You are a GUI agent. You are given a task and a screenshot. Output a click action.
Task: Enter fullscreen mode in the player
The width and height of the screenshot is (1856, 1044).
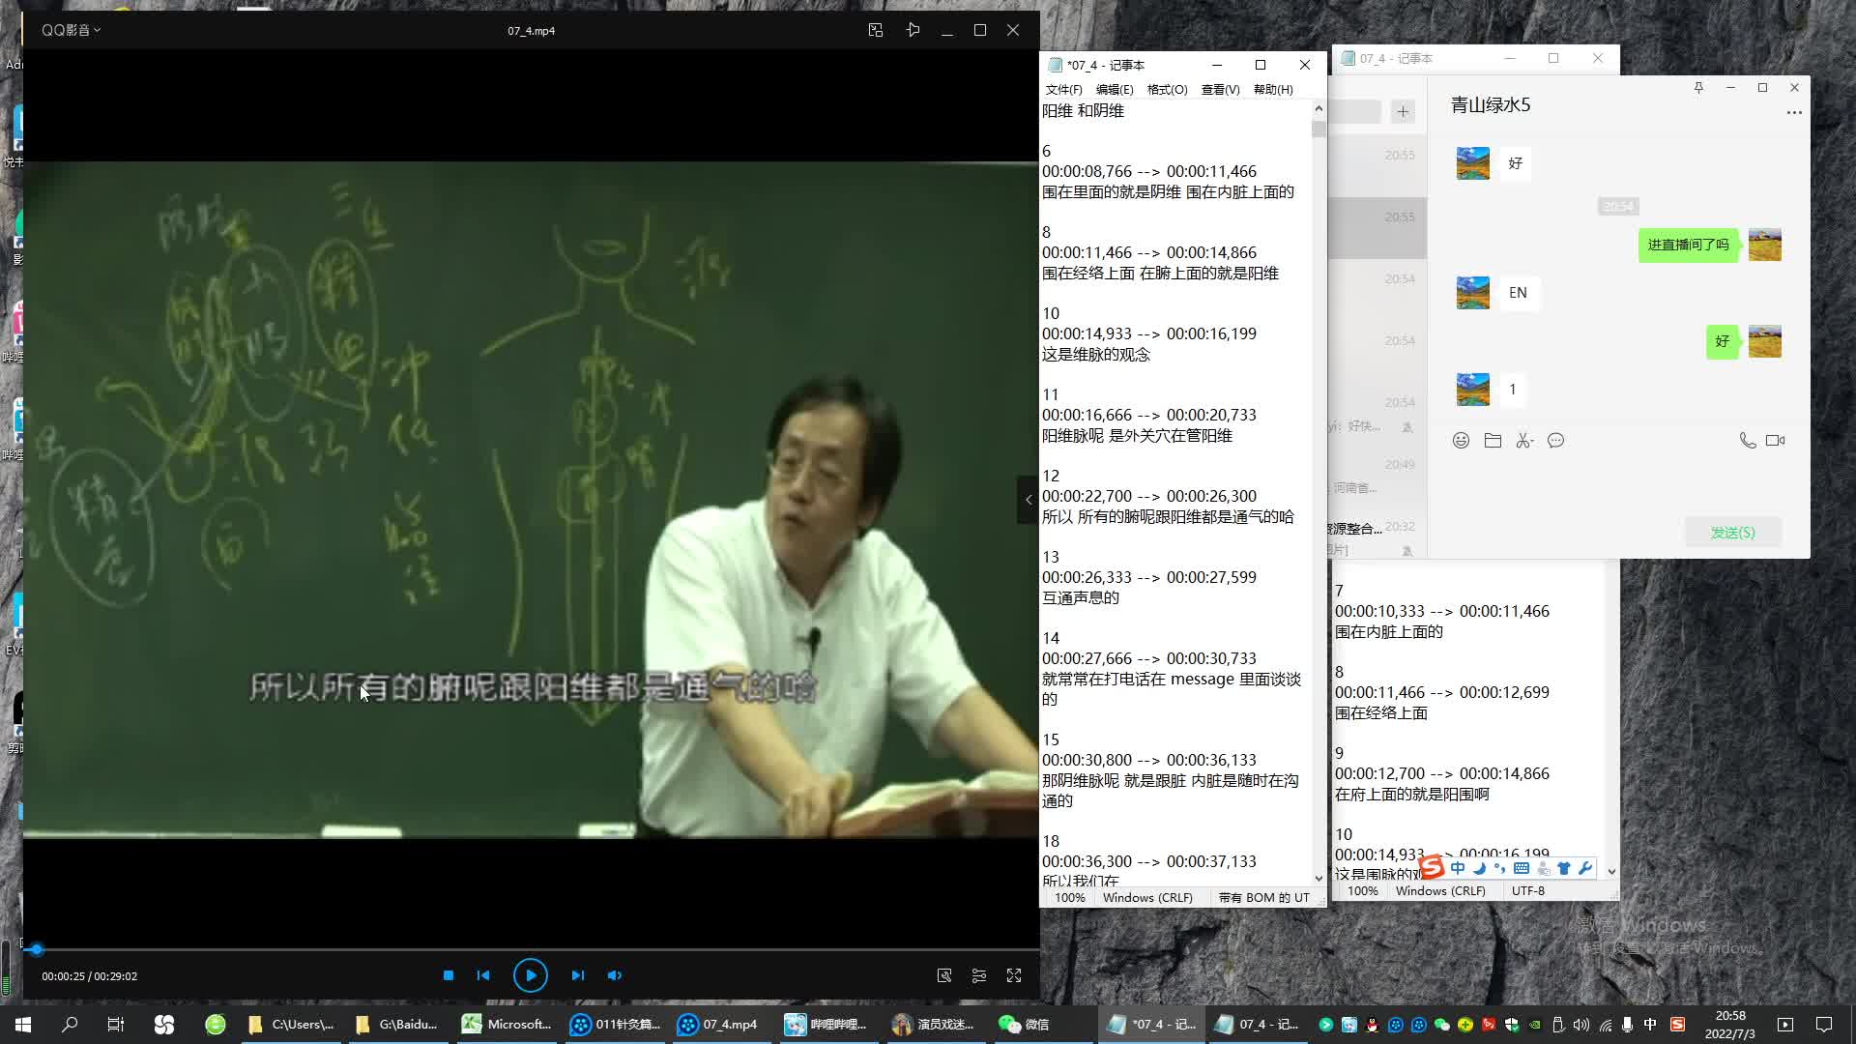click(1014, 975)
